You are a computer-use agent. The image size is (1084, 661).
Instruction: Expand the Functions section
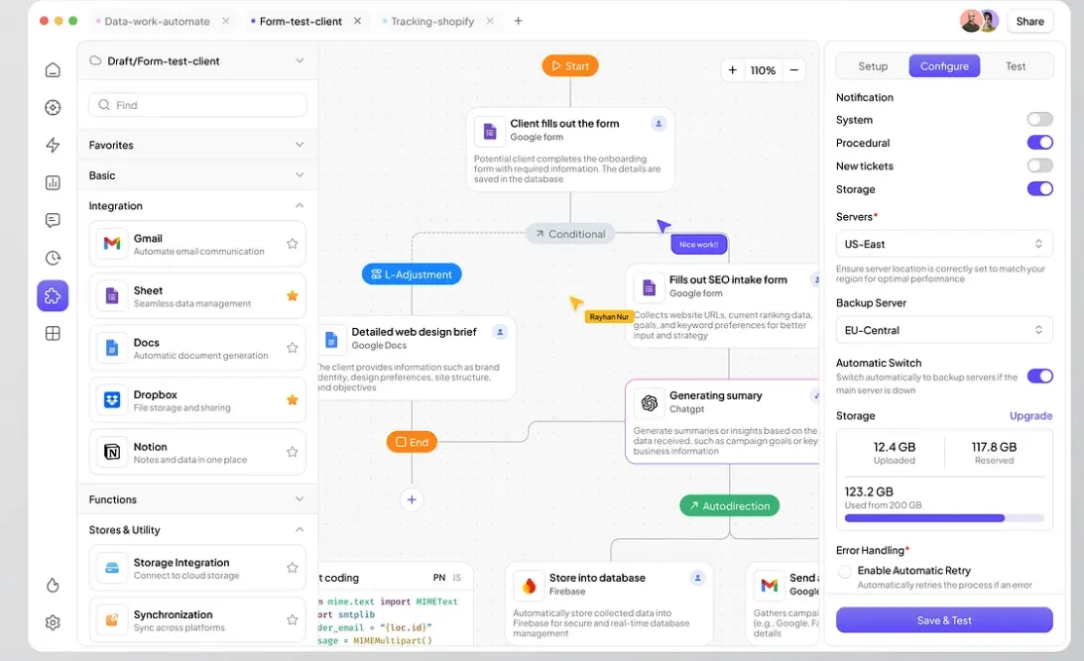(x=197, y=499)
